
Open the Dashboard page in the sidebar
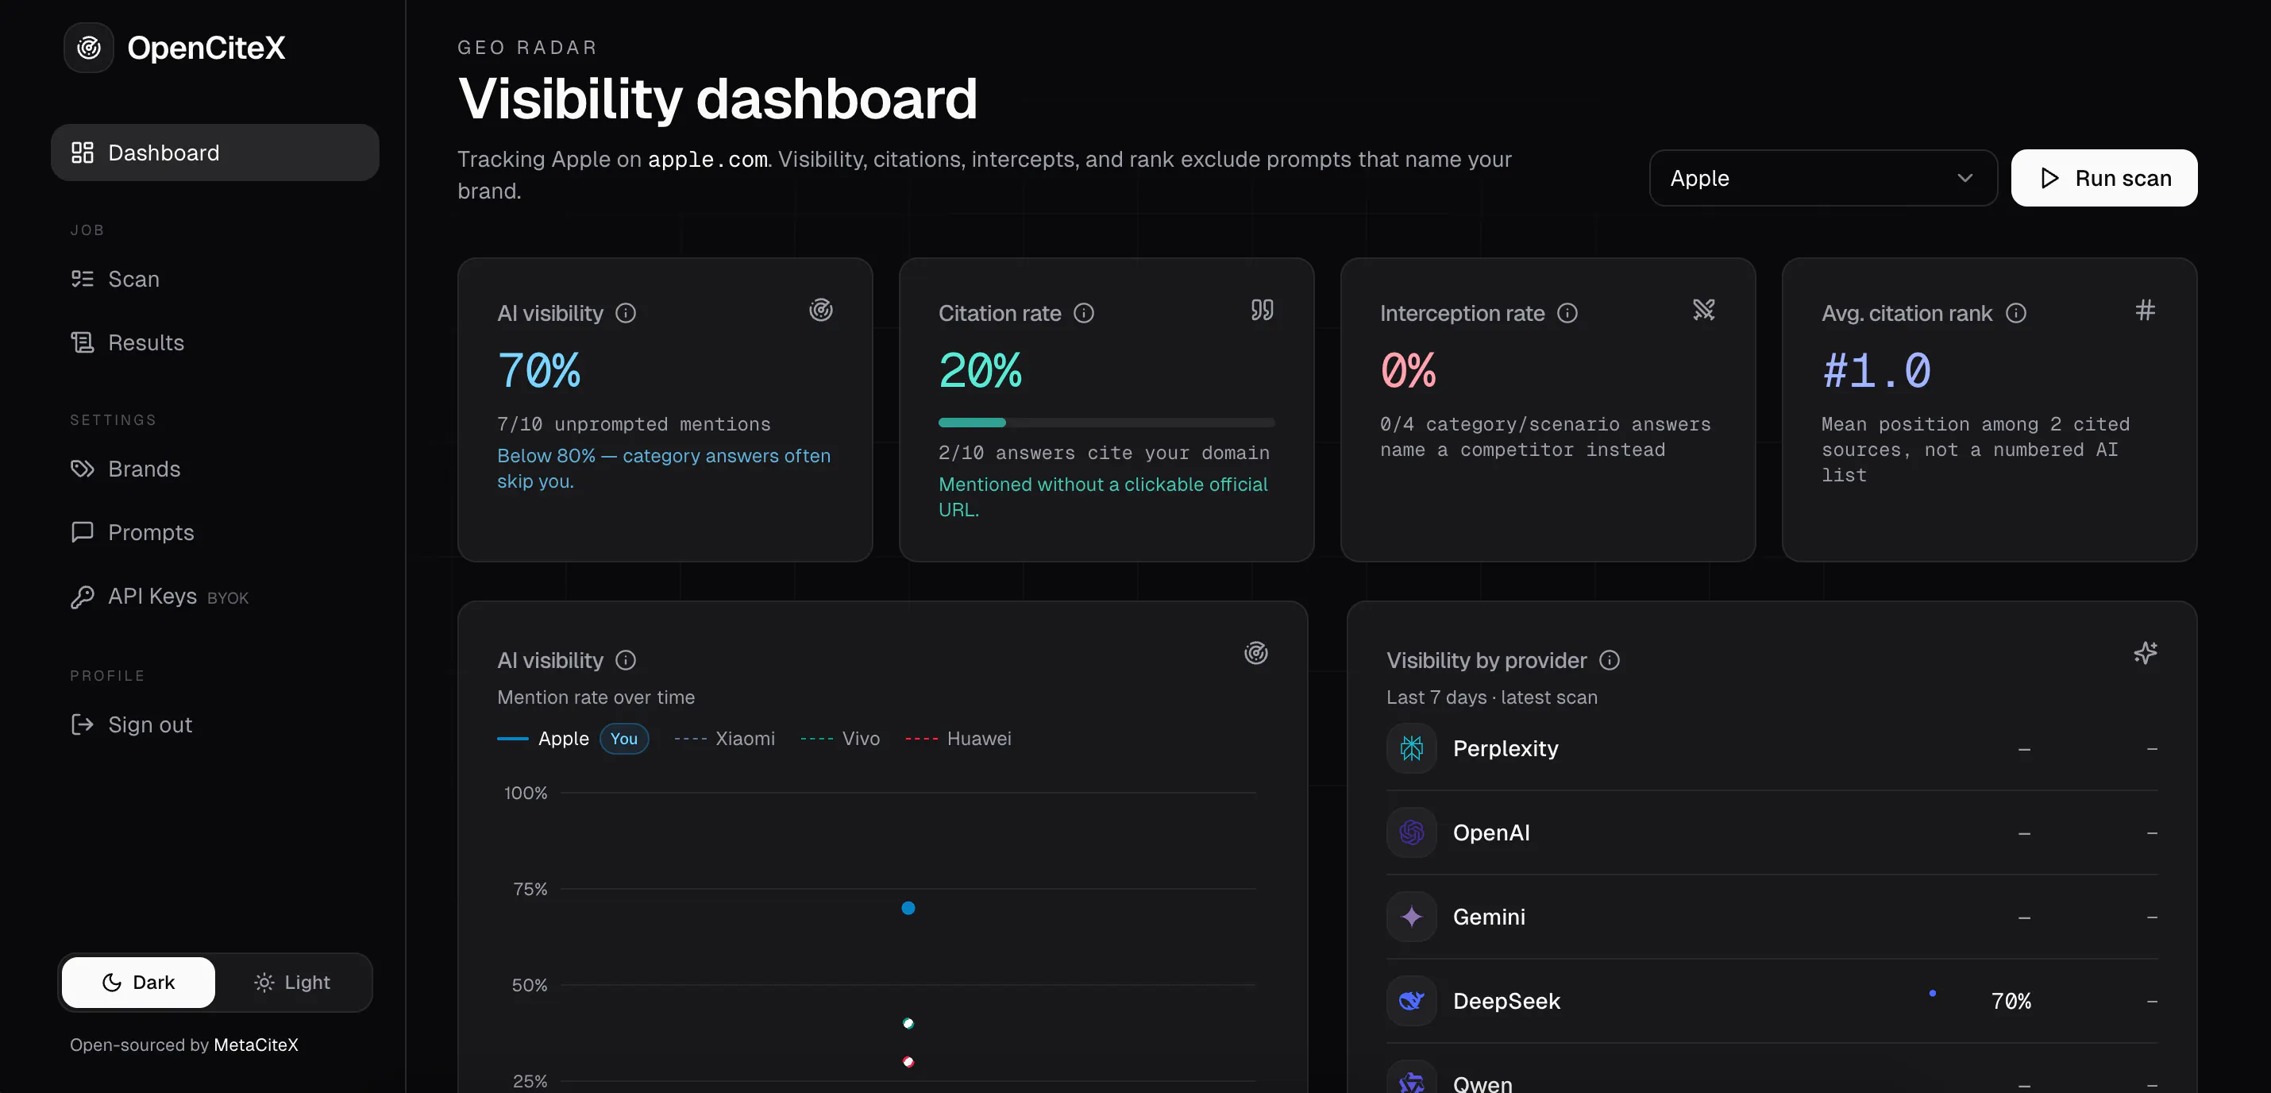[x=215, y=153]
